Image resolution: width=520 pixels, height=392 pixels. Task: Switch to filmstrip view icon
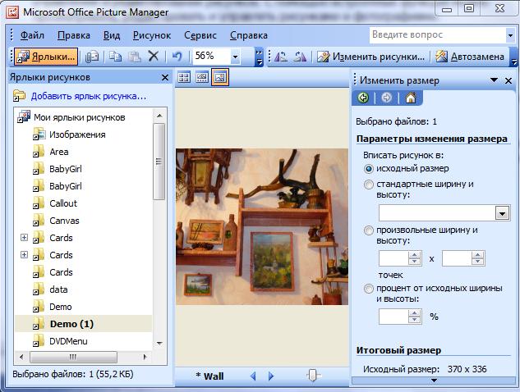pos(202,77)
